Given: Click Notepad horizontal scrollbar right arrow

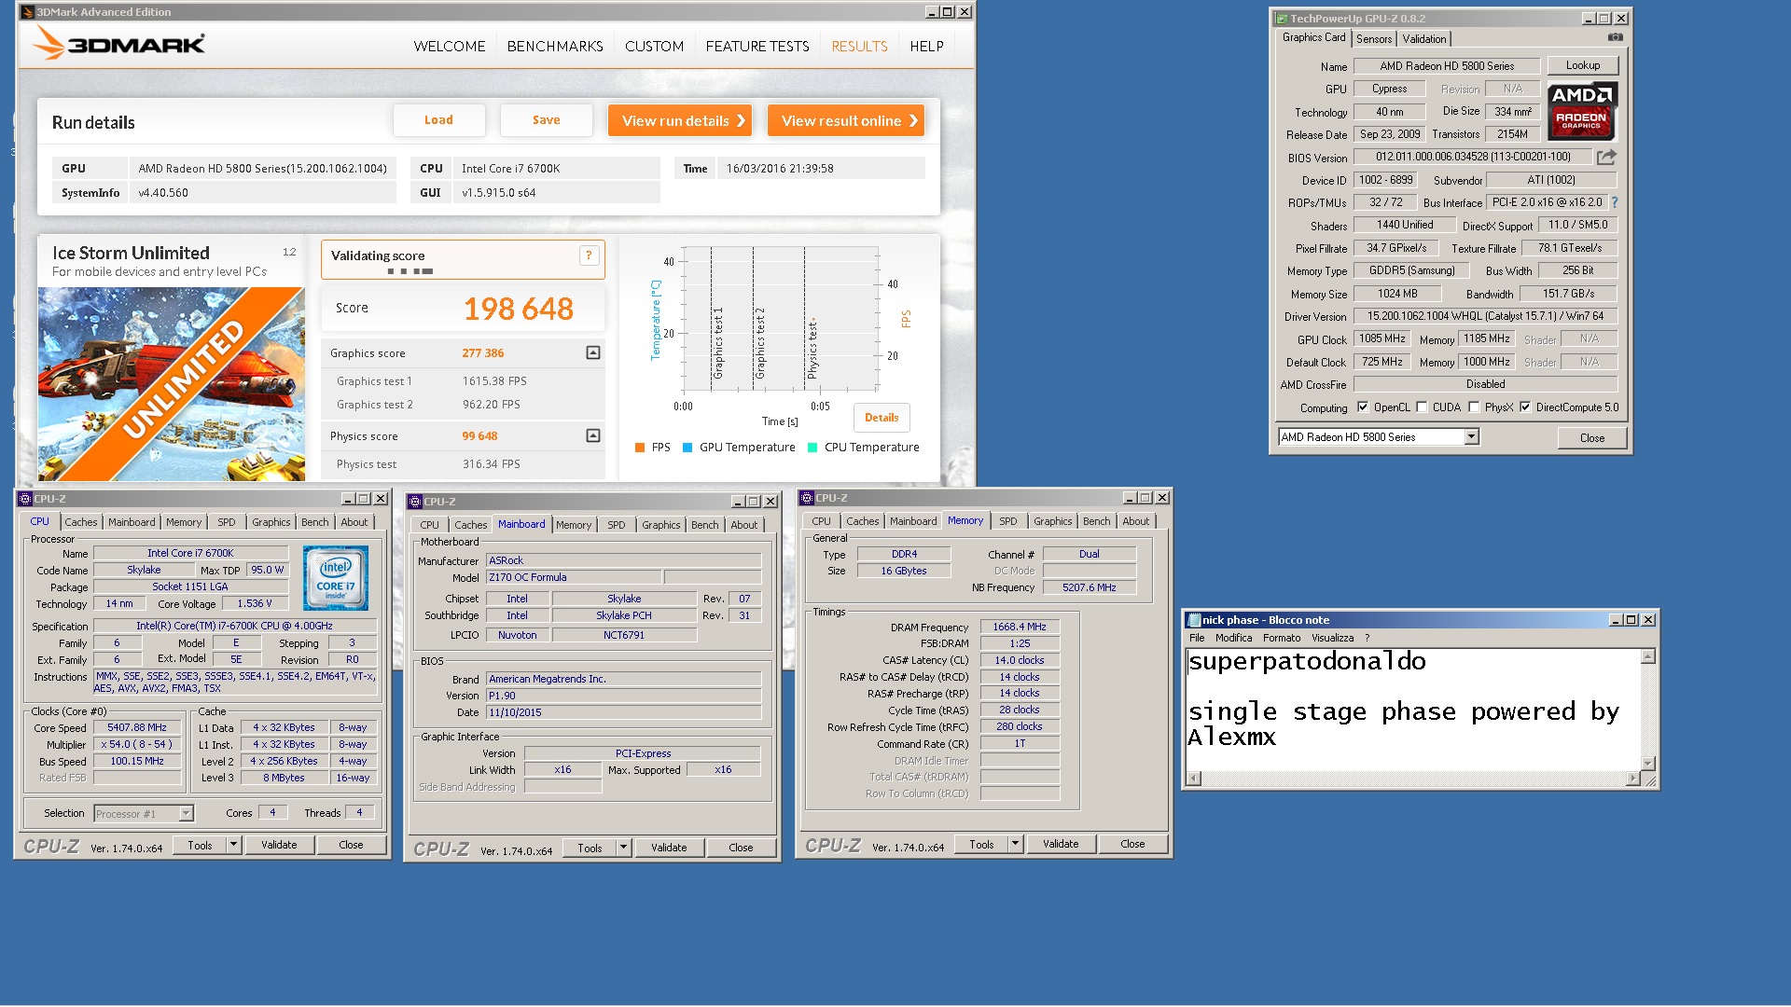Looking at the screenshot, I should pos(1632,778).
